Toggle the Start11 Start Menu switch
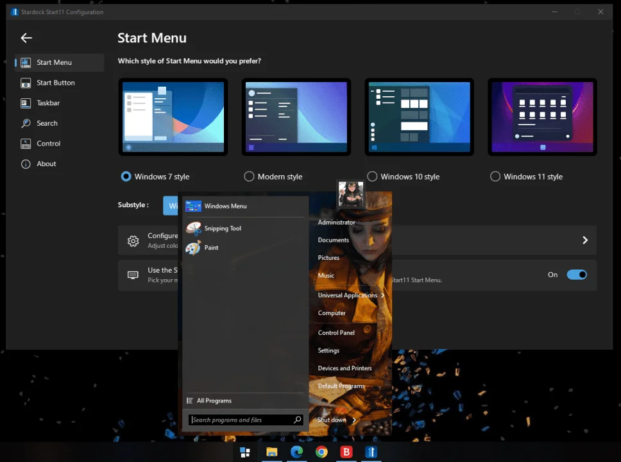This screenshot has width=621, height=462. pyautogui.click(x=577, y=275)
